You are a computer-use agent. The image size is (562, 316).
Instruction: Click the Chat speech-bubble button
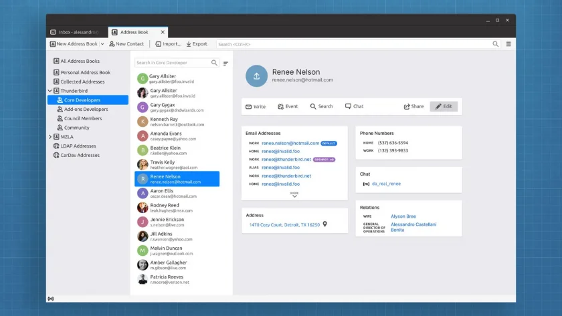click(354, 106)
